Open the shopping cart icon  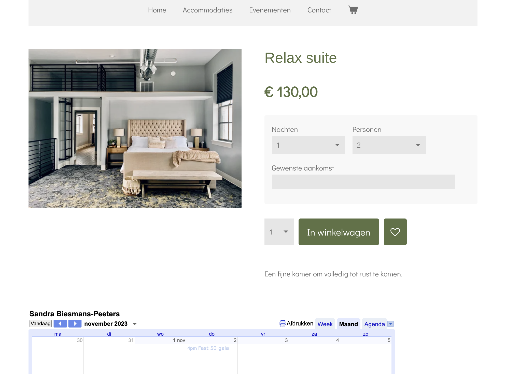353,10
